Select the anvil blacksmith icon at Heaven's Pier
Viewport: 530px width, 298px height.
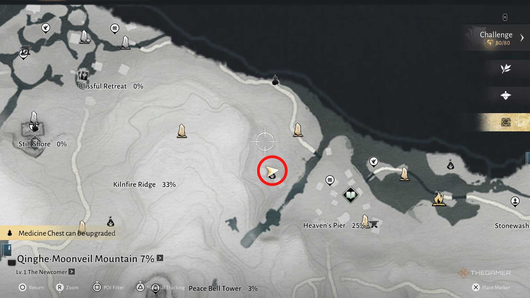click(x=374, y=224)
